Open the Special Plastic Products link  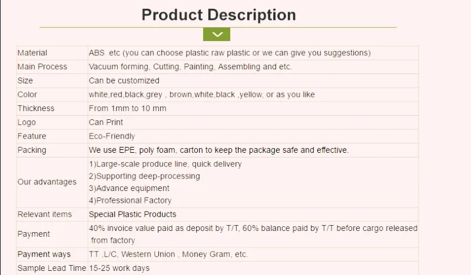(132, 214)
